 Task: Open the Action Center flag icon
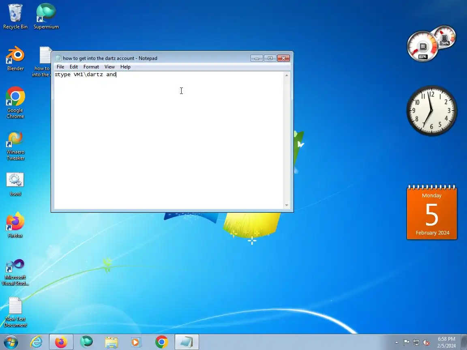(x=406, y=342)
